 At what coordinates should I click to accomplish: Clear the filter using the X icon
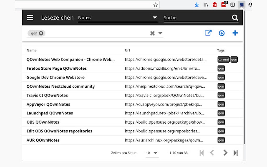point(152,33)
